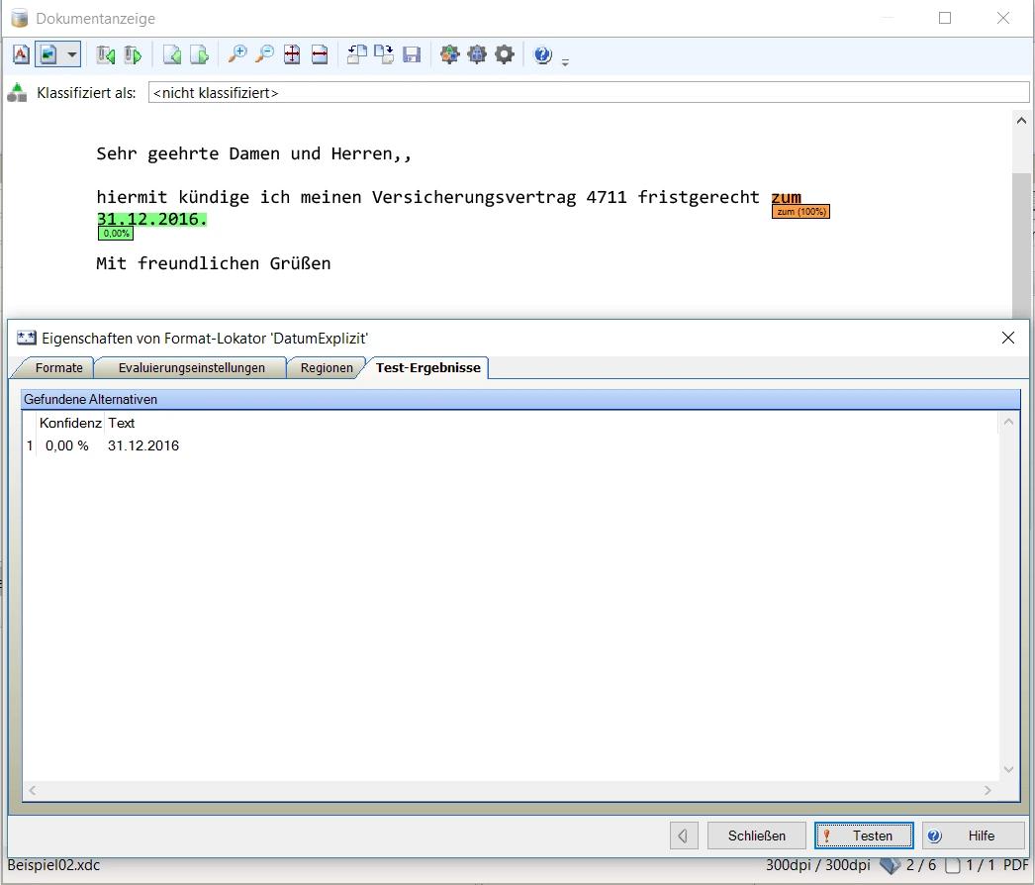
Task: Open the Evaluierungseinstellungen tab
Action: coord(191,368)
